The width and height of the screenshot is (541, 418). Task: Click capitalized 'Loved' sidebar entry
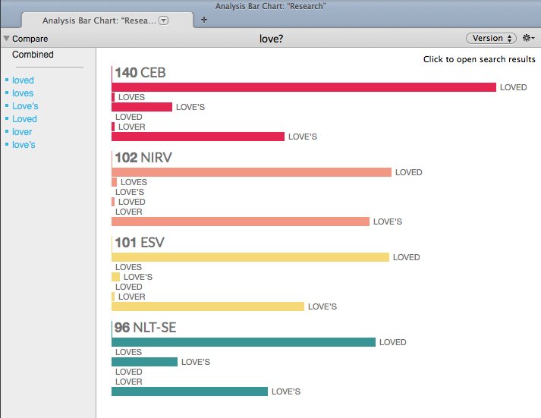24,119
